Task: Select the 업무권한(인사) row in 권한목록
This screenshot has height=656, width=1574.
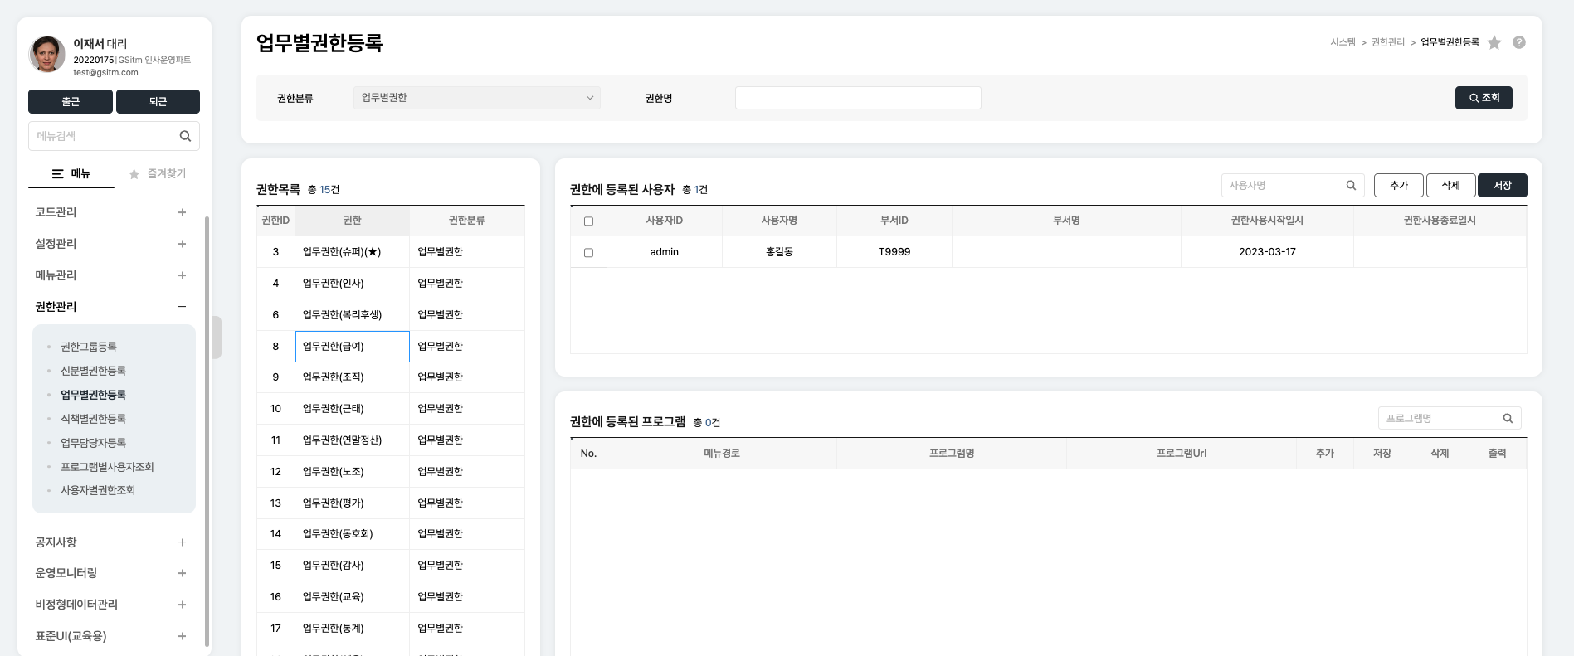Action: pos(352,284)
